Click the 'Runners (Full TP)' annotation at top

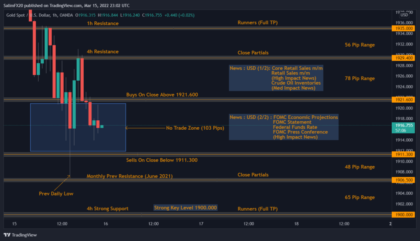(x=258, y=23)
